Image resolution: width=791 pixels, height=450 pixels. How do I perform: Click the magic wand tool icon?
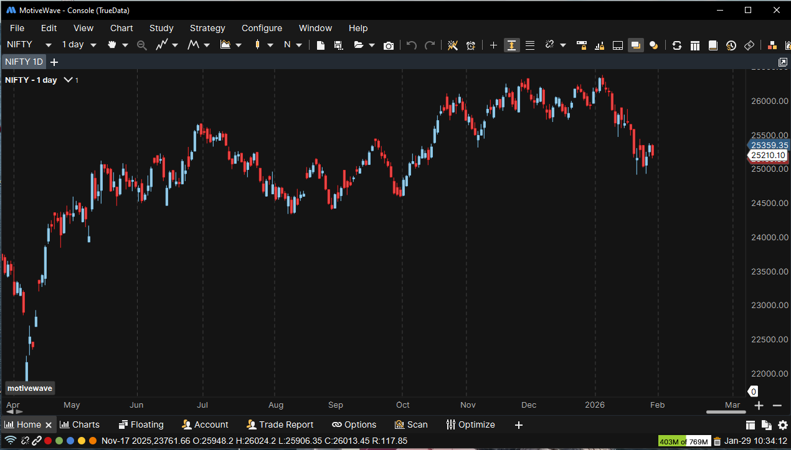pyautogui.click(x=453, y=45)
